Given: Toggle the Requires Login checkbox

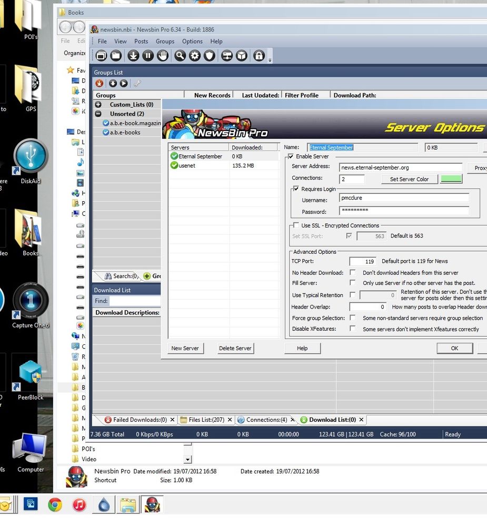Looking at the screenshot, I should coord(296,189).
